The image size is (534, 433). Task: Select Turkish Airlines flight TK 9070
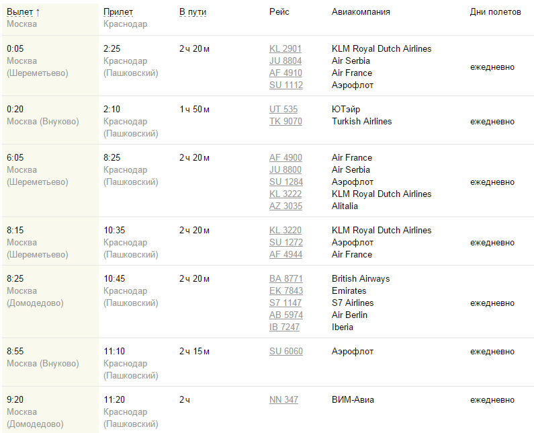click(285, 122)
